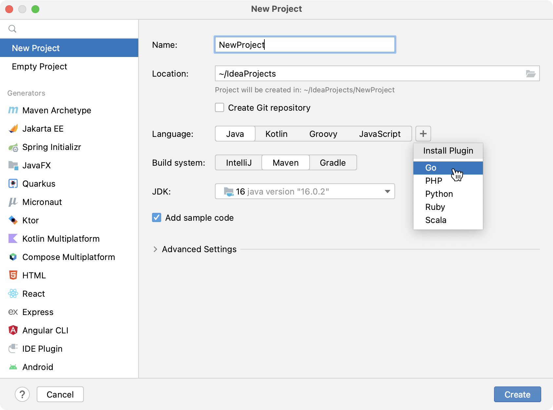Click the search magnifier icon
The height and width of the screenshot is (410, 553).
click(x=12, y=29)
